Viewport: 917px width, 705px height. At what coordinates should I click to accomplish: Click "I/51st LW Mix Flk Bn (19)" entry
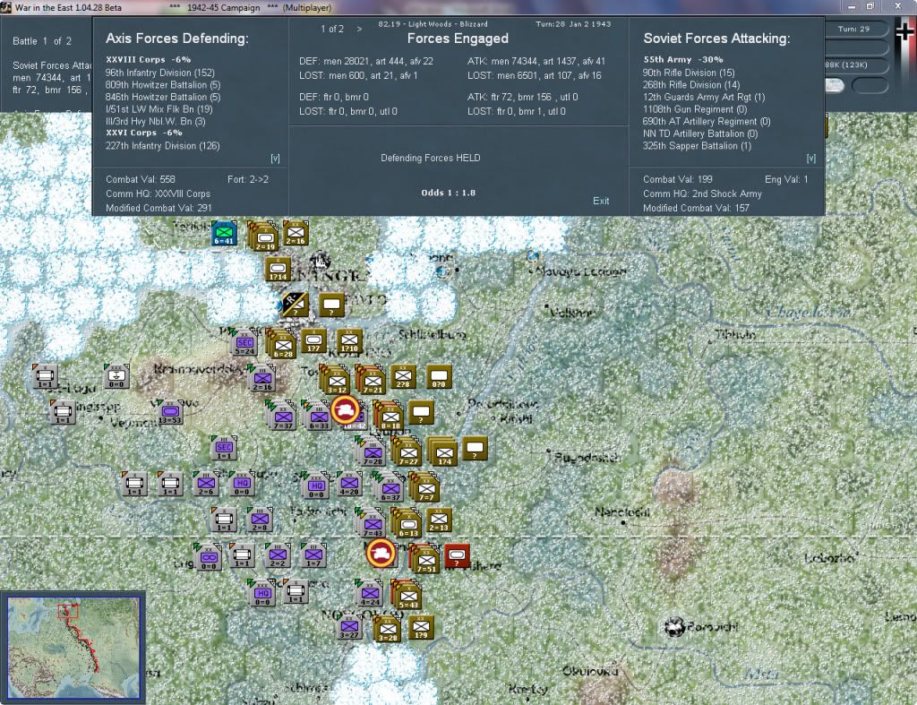(159, 109)
